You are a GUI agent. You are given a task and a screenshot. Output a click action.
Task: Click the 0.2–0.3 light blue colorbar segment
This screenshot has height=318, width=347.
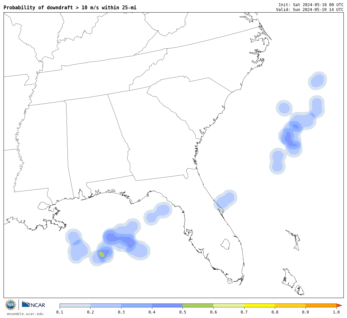pyautogui.click(x=106, y=305)
